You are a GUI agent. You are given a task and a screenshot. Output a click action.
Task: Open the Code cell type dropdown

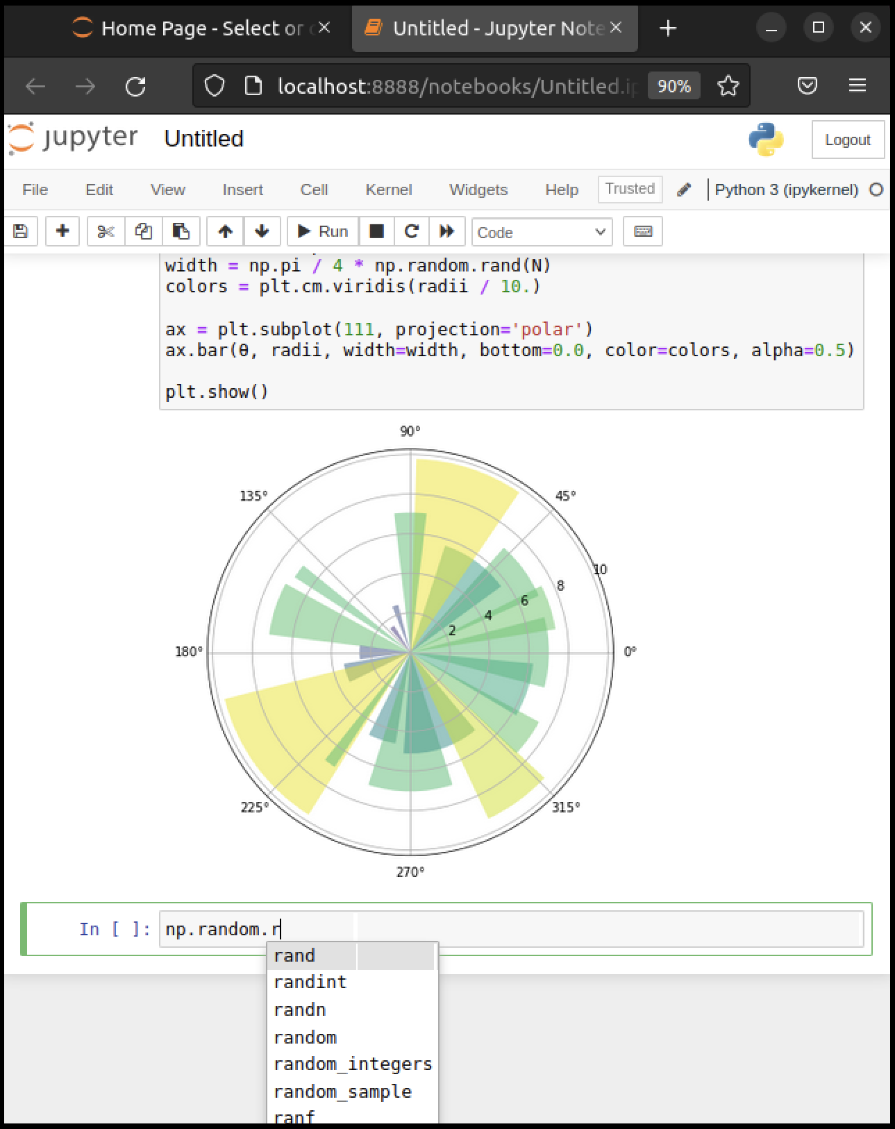click(542, 232)
